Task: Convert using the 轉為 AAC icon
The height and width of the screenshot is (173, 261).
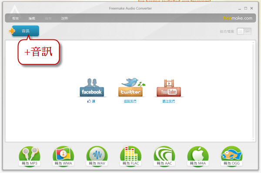Action: tap(164, 156)
